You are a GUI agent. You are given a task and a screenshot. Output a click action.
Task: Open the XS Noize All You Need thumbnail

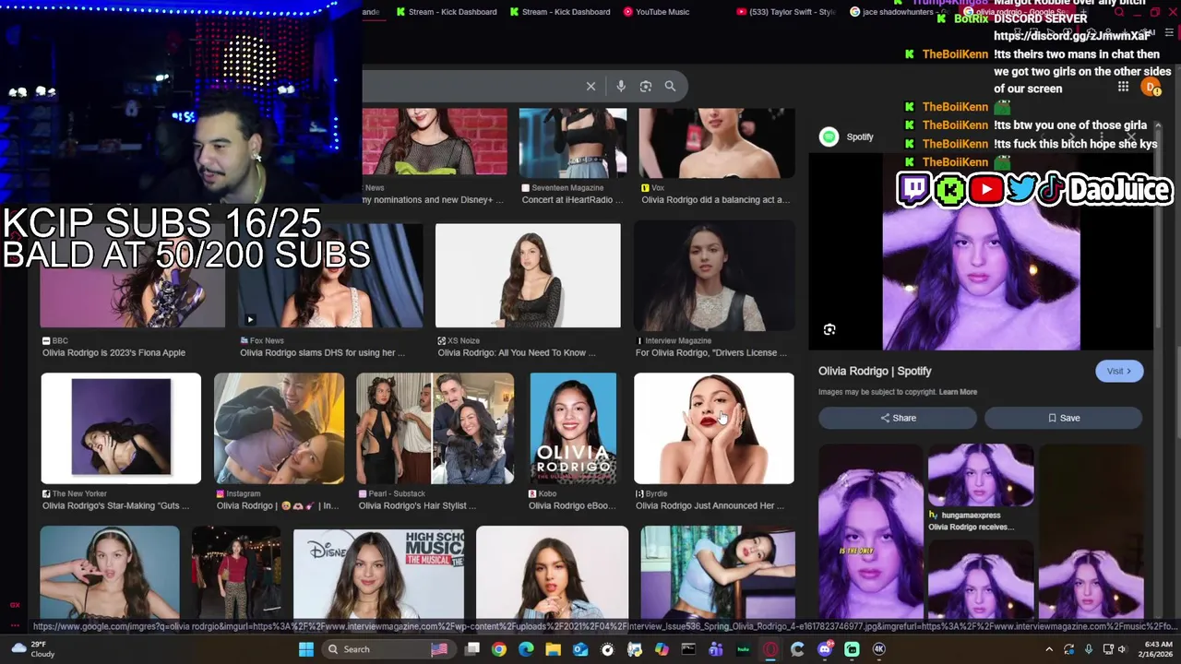click(x=528, y=275)
